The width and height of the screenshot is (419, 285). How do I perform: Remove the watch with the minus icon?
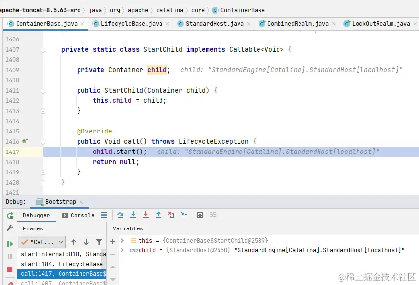(x=113, y=254)
